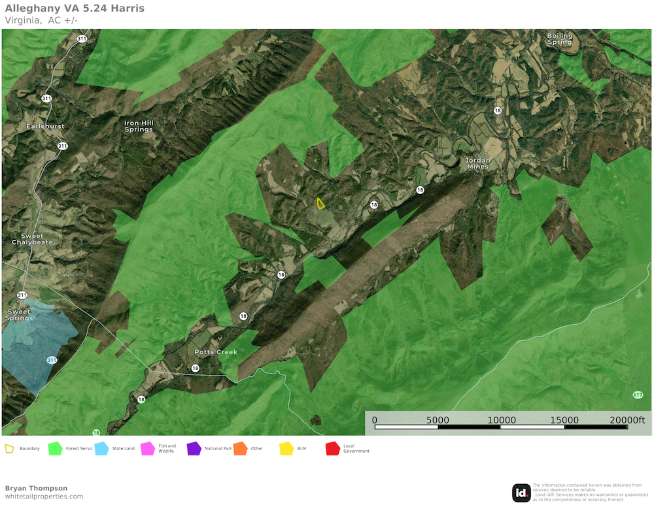Click the 10000 mark on scale bar
The width and height of the screenshot is (654, 505).
(x=502, y=420)
